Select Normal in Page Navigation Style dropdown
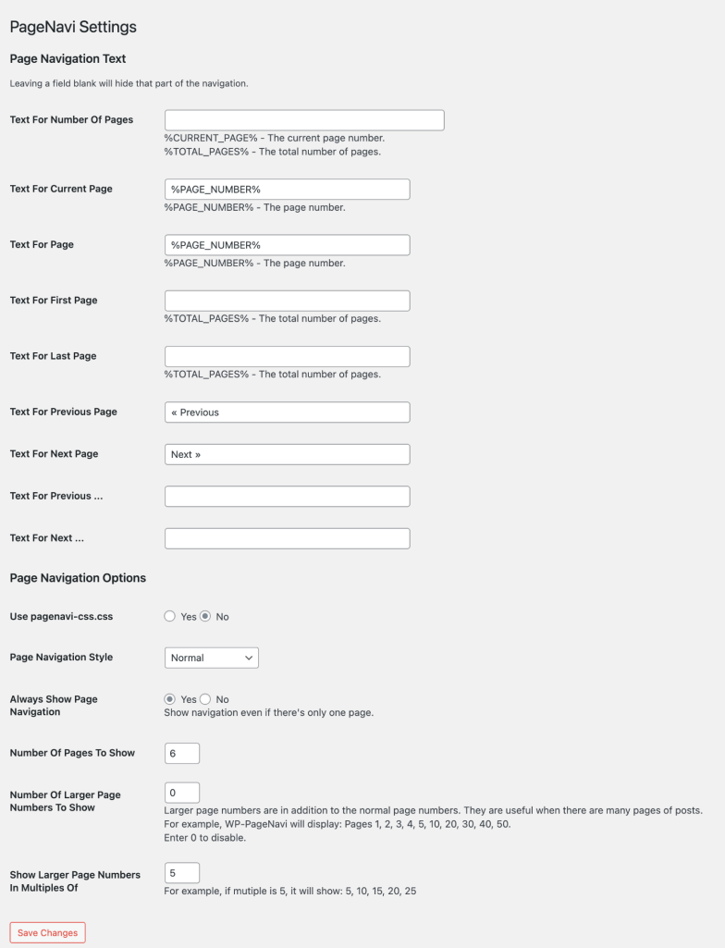The width and height of the screenshot is (725, 948). click(x=211, y=658)
